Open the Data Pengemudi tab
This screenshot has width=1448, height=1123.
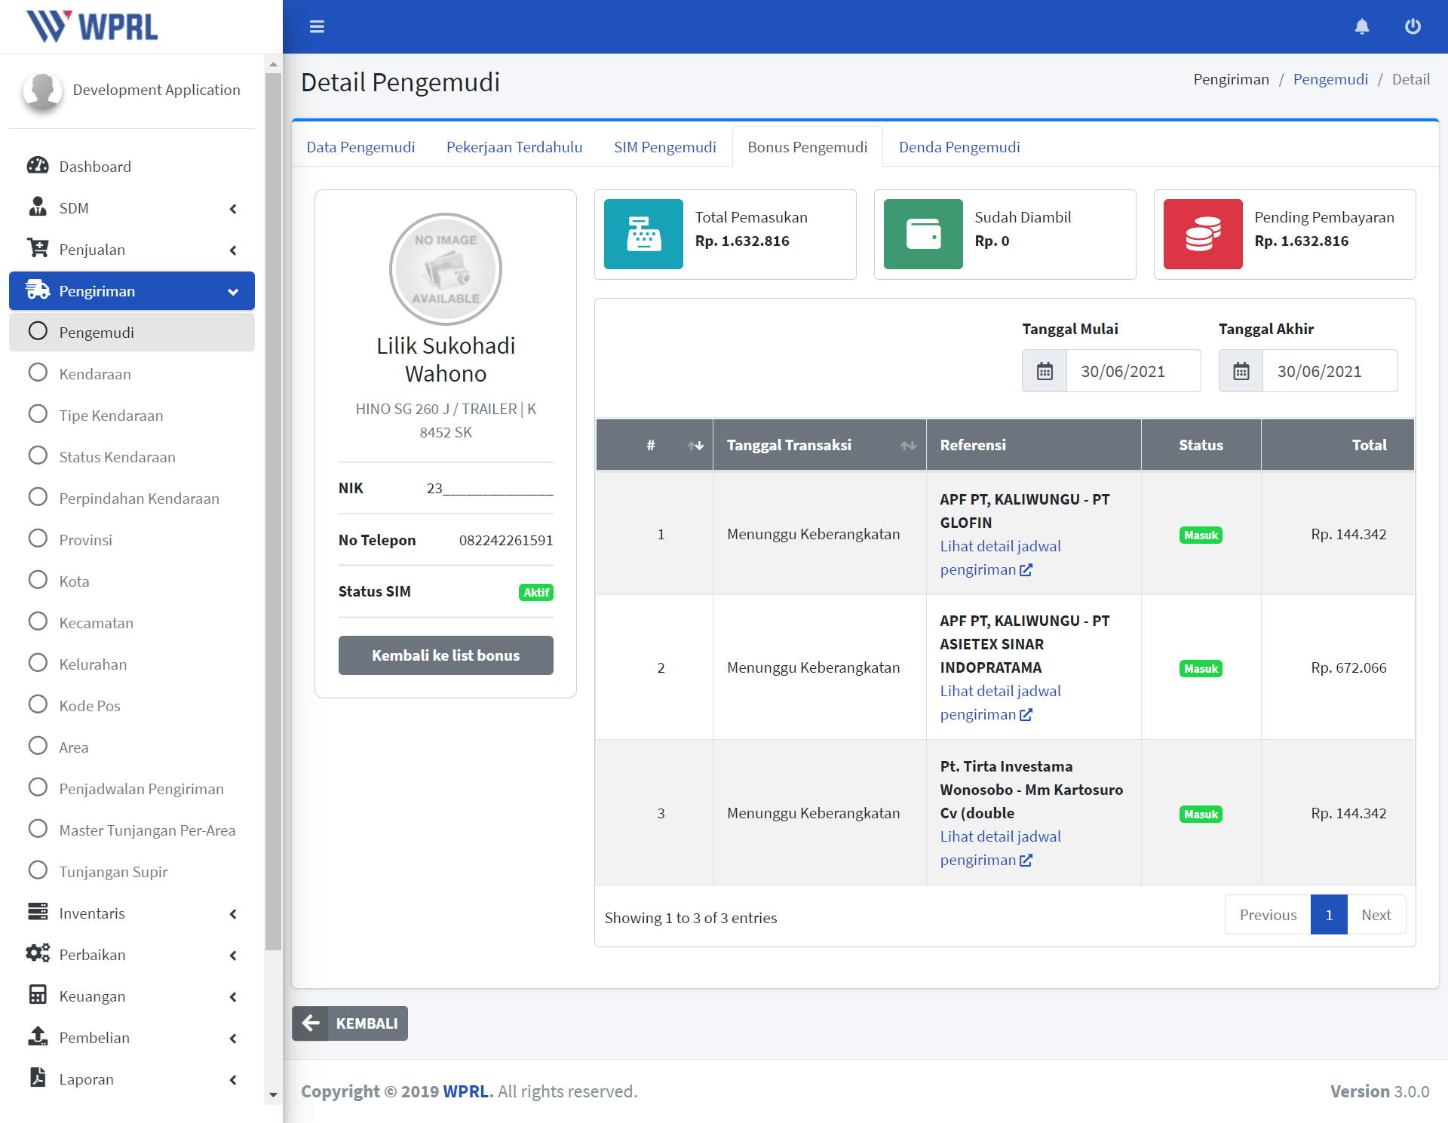coord(360,147)
